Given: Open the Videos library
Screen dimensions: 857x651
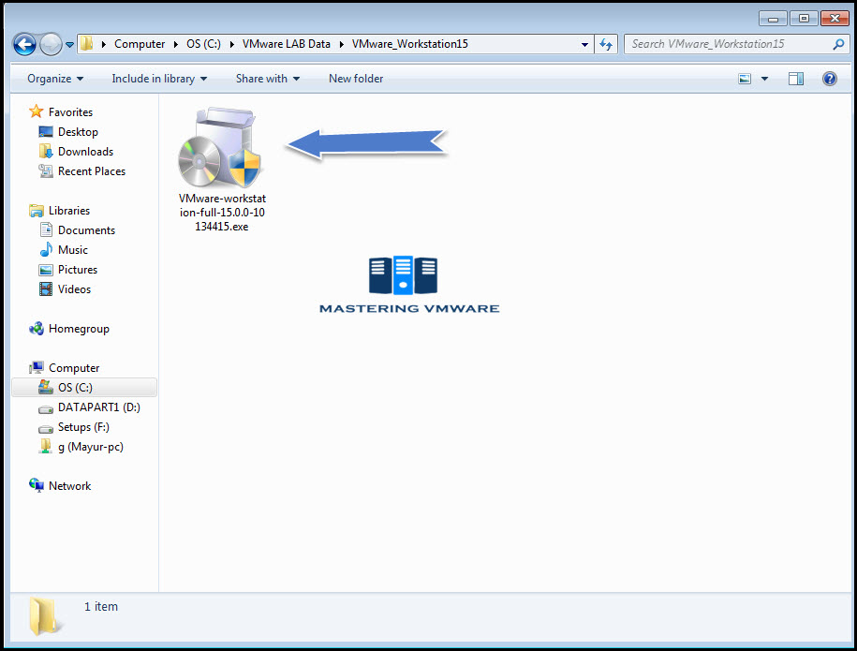Looking at the screenshot, I should (x=74, y=289).
